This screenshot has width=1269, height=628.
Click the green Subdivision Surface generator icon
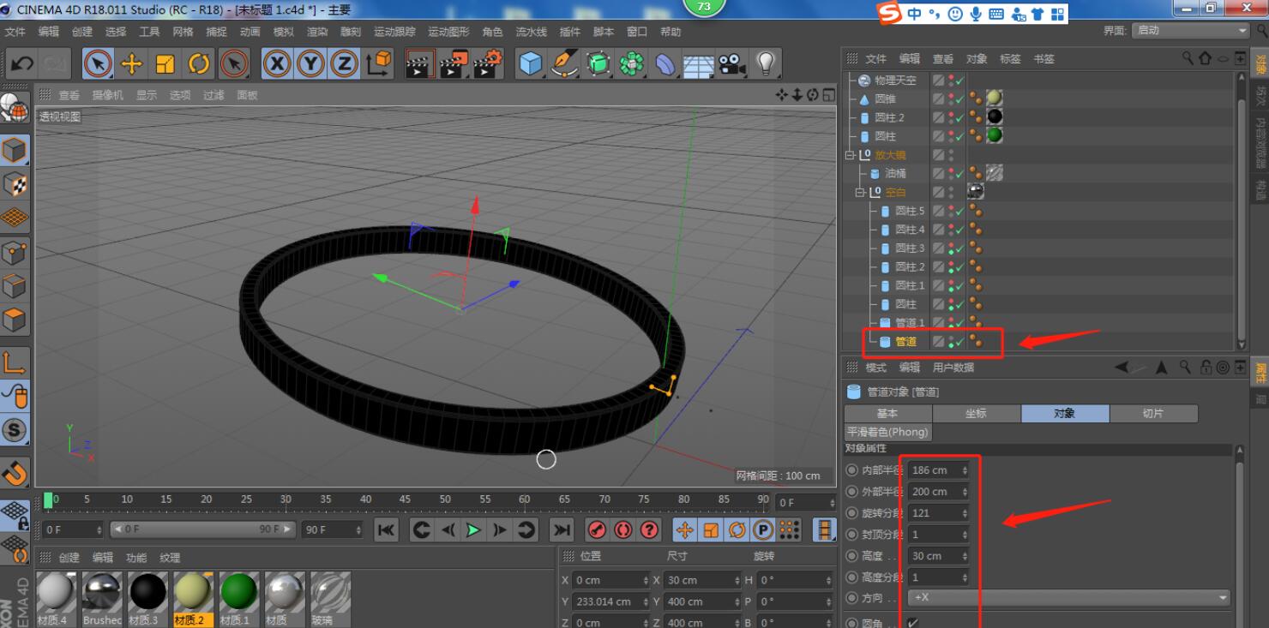coord(598,63)
